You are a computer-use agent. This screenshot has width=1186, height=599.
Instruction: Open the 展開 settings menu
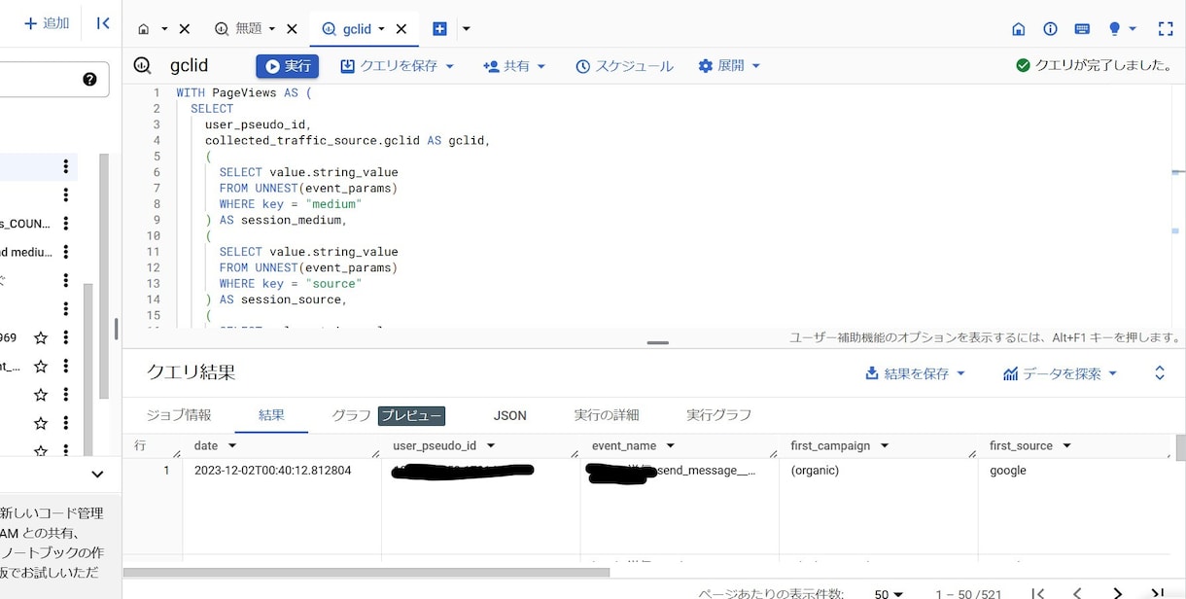coord(729,66)
